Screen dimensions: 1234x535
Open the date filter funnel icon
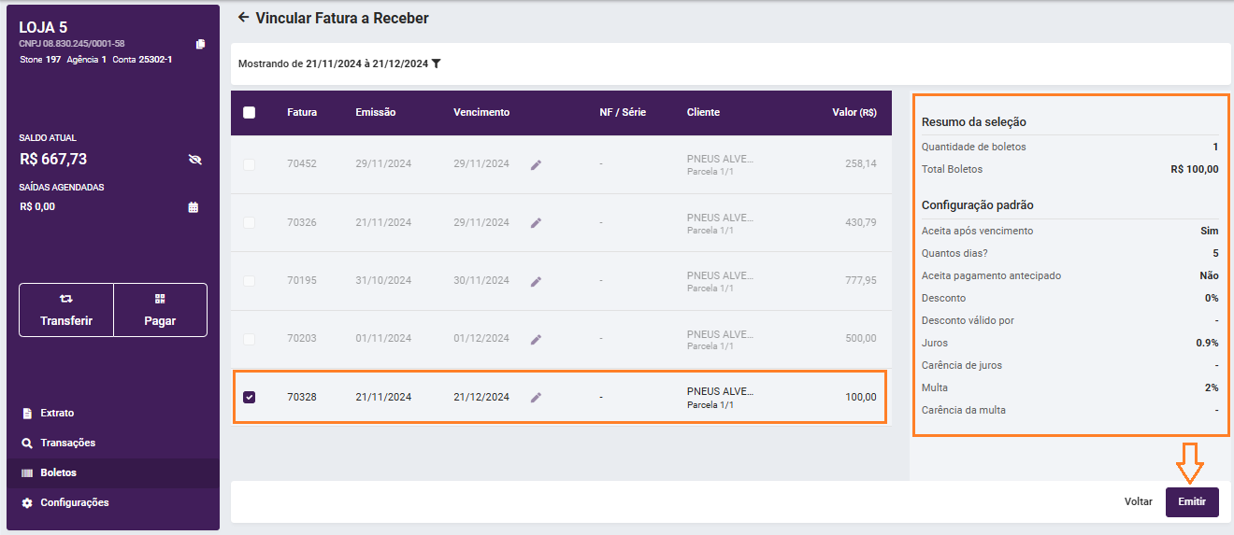point(437,64)
